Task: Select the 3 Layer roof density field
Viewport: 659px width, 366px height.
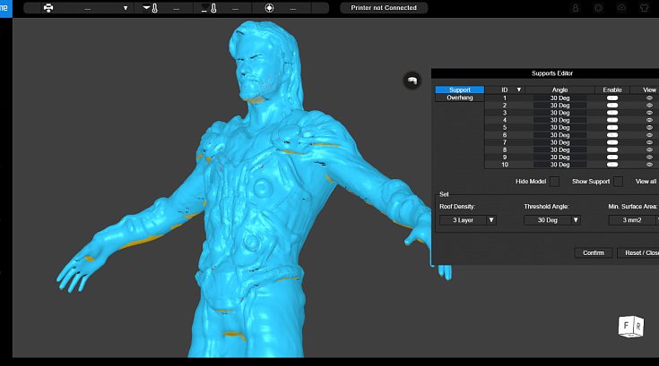Action: click(x=463, y=220)
